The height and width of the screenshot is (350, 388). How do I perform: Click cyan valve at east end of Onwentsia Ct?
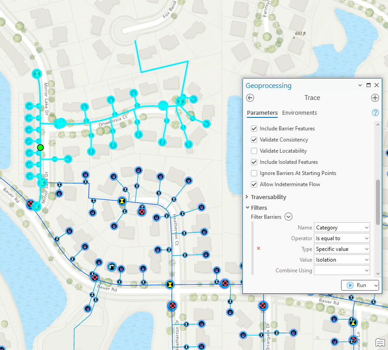tap(181, 101)
